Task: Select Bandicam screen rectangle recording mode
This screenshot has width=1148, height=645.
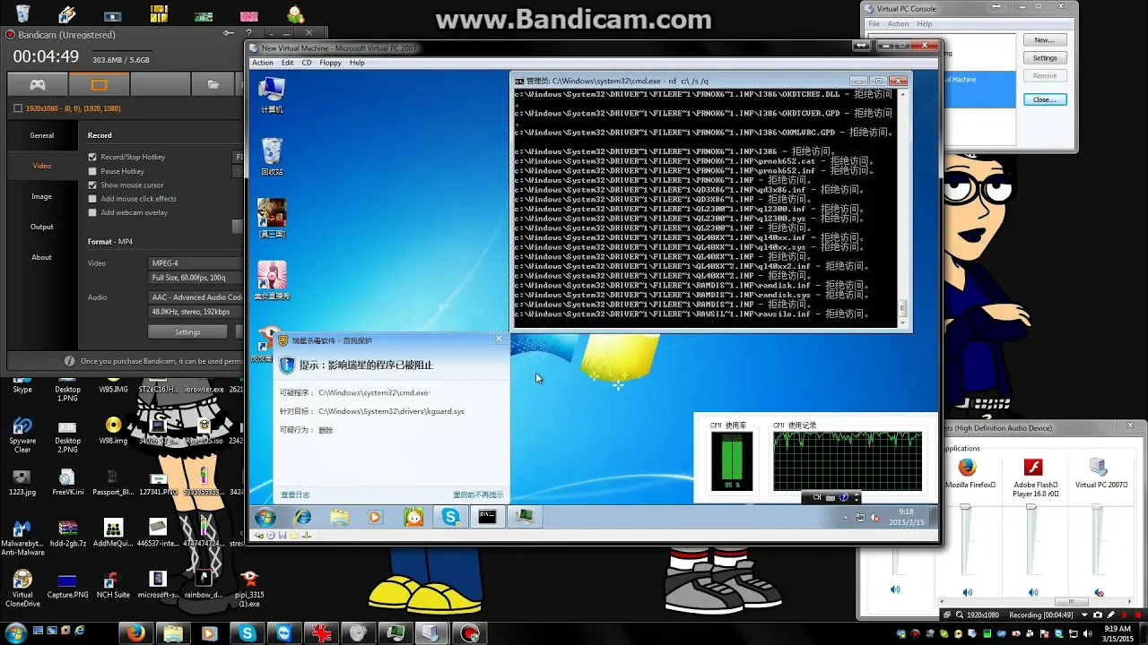Action: (99, 84)
